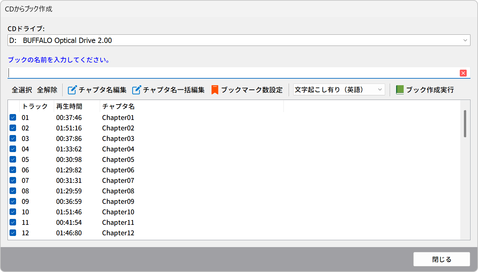Select the Chapter03 name cell
This screenshot has width=478, height=272.
pos(118,138)
